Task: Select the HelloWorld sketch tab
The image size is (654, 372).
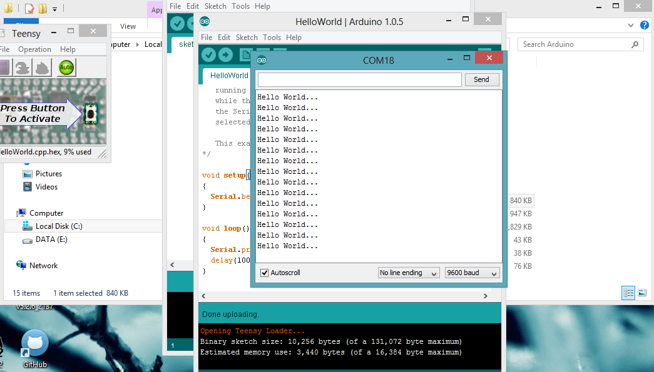Action: (x=228, y=76)
